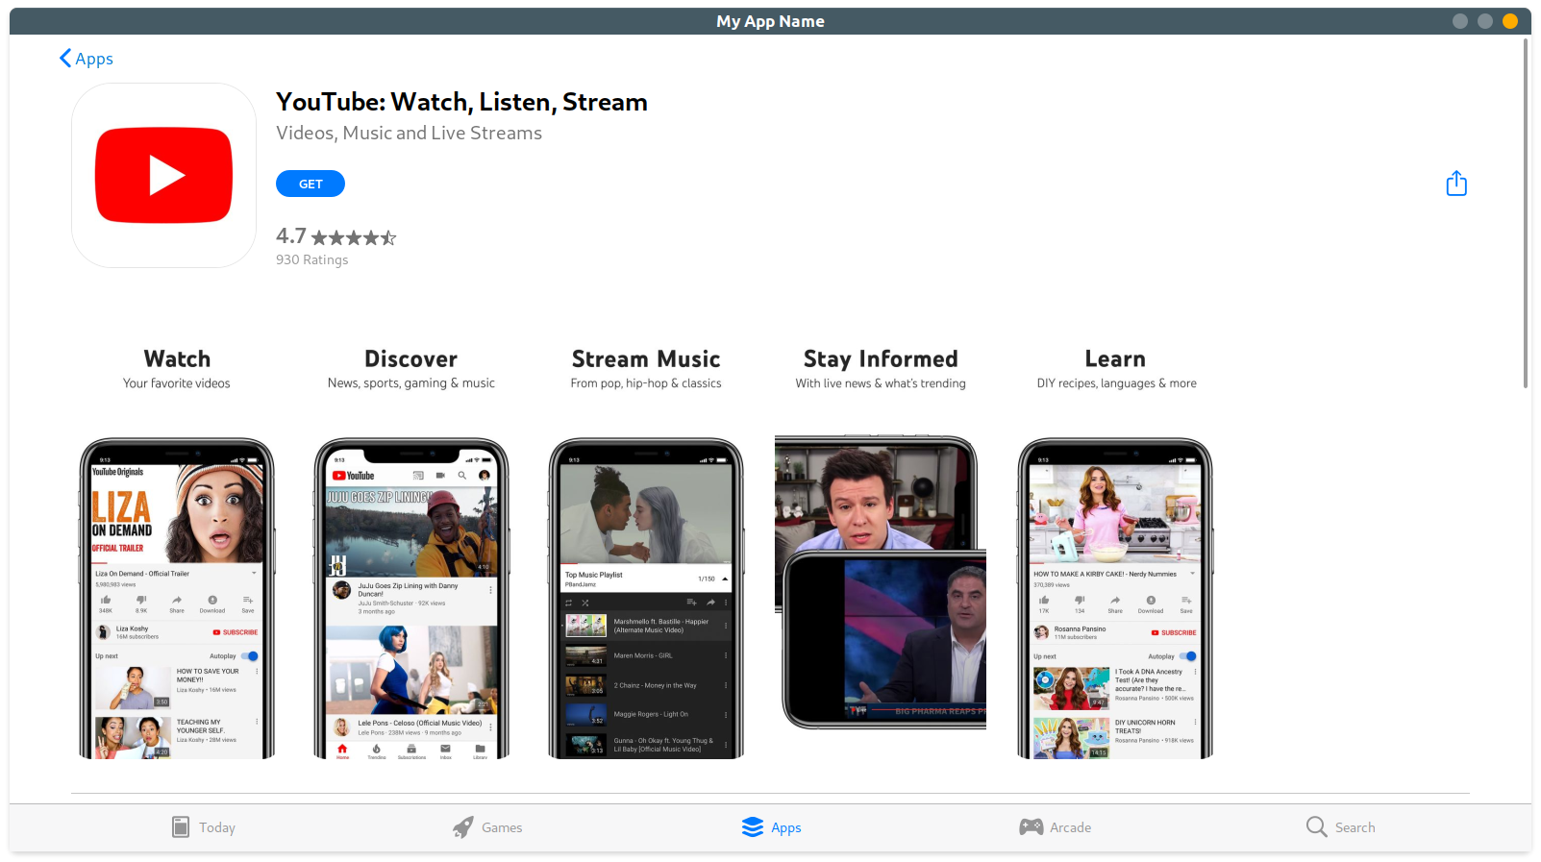The height and width of the screenshot is (862, 1541).
Task: Switch to the Games tab
Action: (487, 827)
